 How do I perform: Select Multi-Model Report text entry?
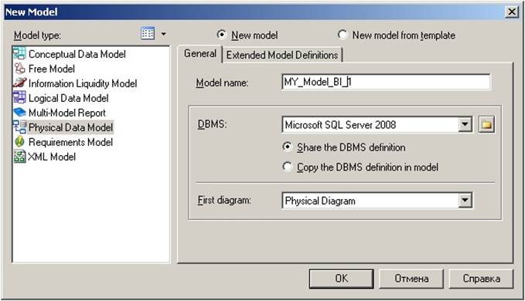67,113
